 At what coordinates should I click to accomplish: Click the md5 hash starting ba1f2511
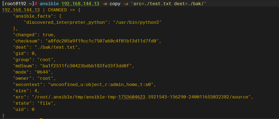point(86,66)
